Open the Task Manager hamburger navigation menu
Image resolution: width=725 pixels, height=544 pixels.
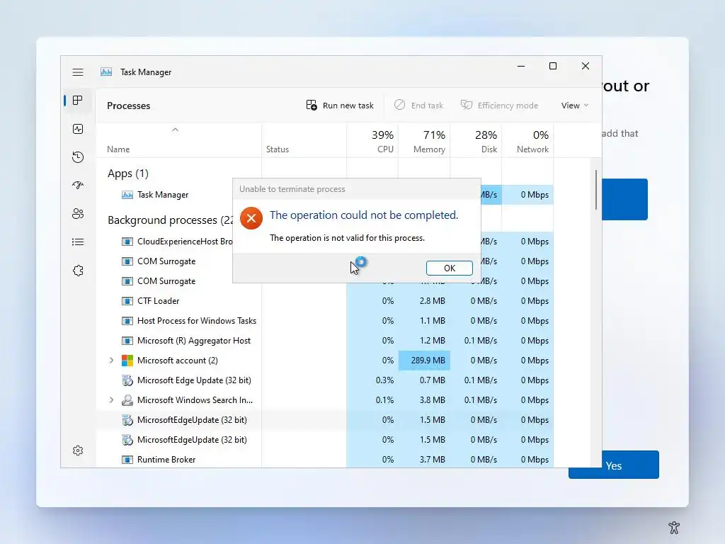pyautogui.click(x=78, y=72)
